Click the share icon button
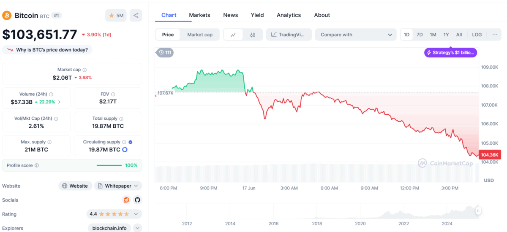Screen dimensions: 507x232 click(x=136, y=16)
